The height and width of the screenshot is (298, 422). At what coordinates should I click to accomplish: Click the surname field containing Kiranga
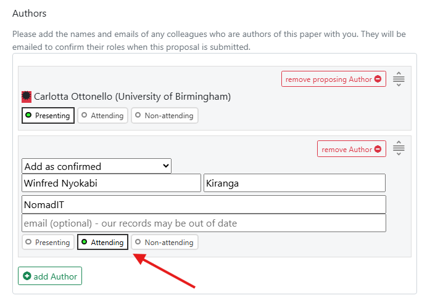pyautogui.click(x=294, y=183)
